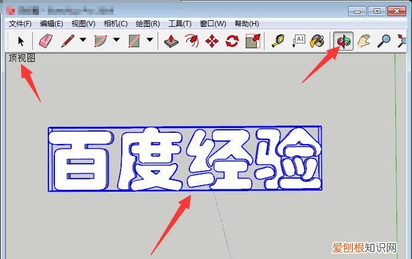Open the 视图(V) menu
Screen dimensions: 412x259
[x=83, y=24]
